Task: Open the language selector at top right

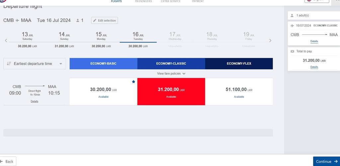Action: [316, 1]
